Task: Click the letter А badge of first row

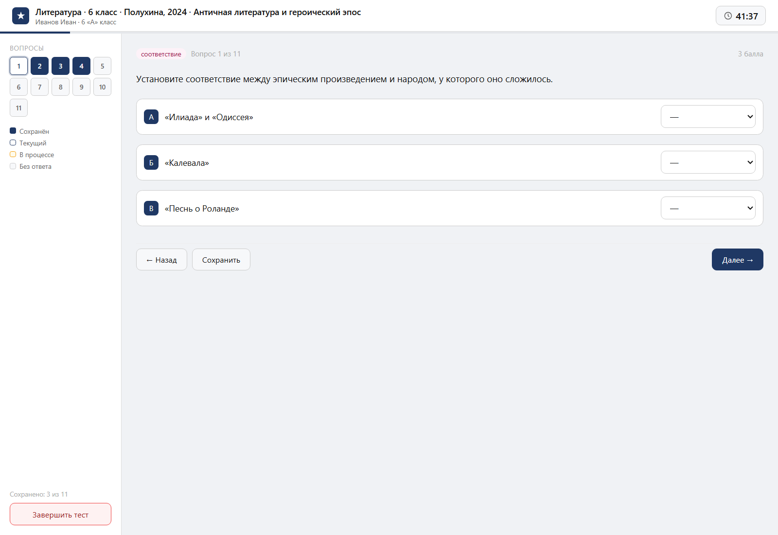Action: [x=151, y=117]
